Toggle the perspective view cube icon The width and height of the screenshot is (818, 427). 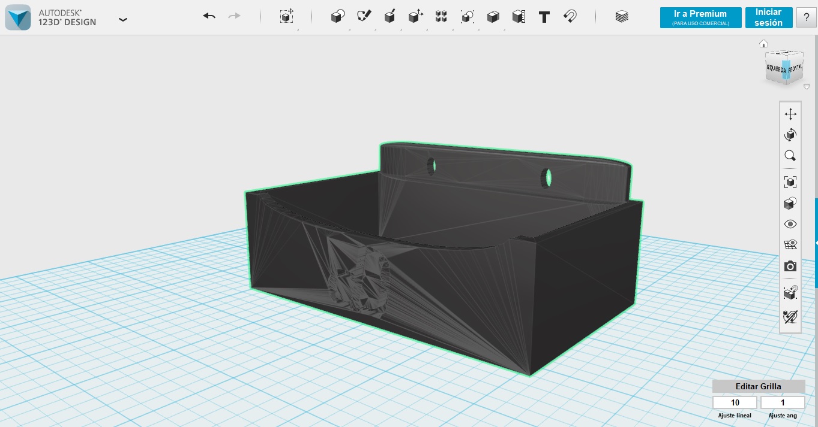(x=790, y=204)
